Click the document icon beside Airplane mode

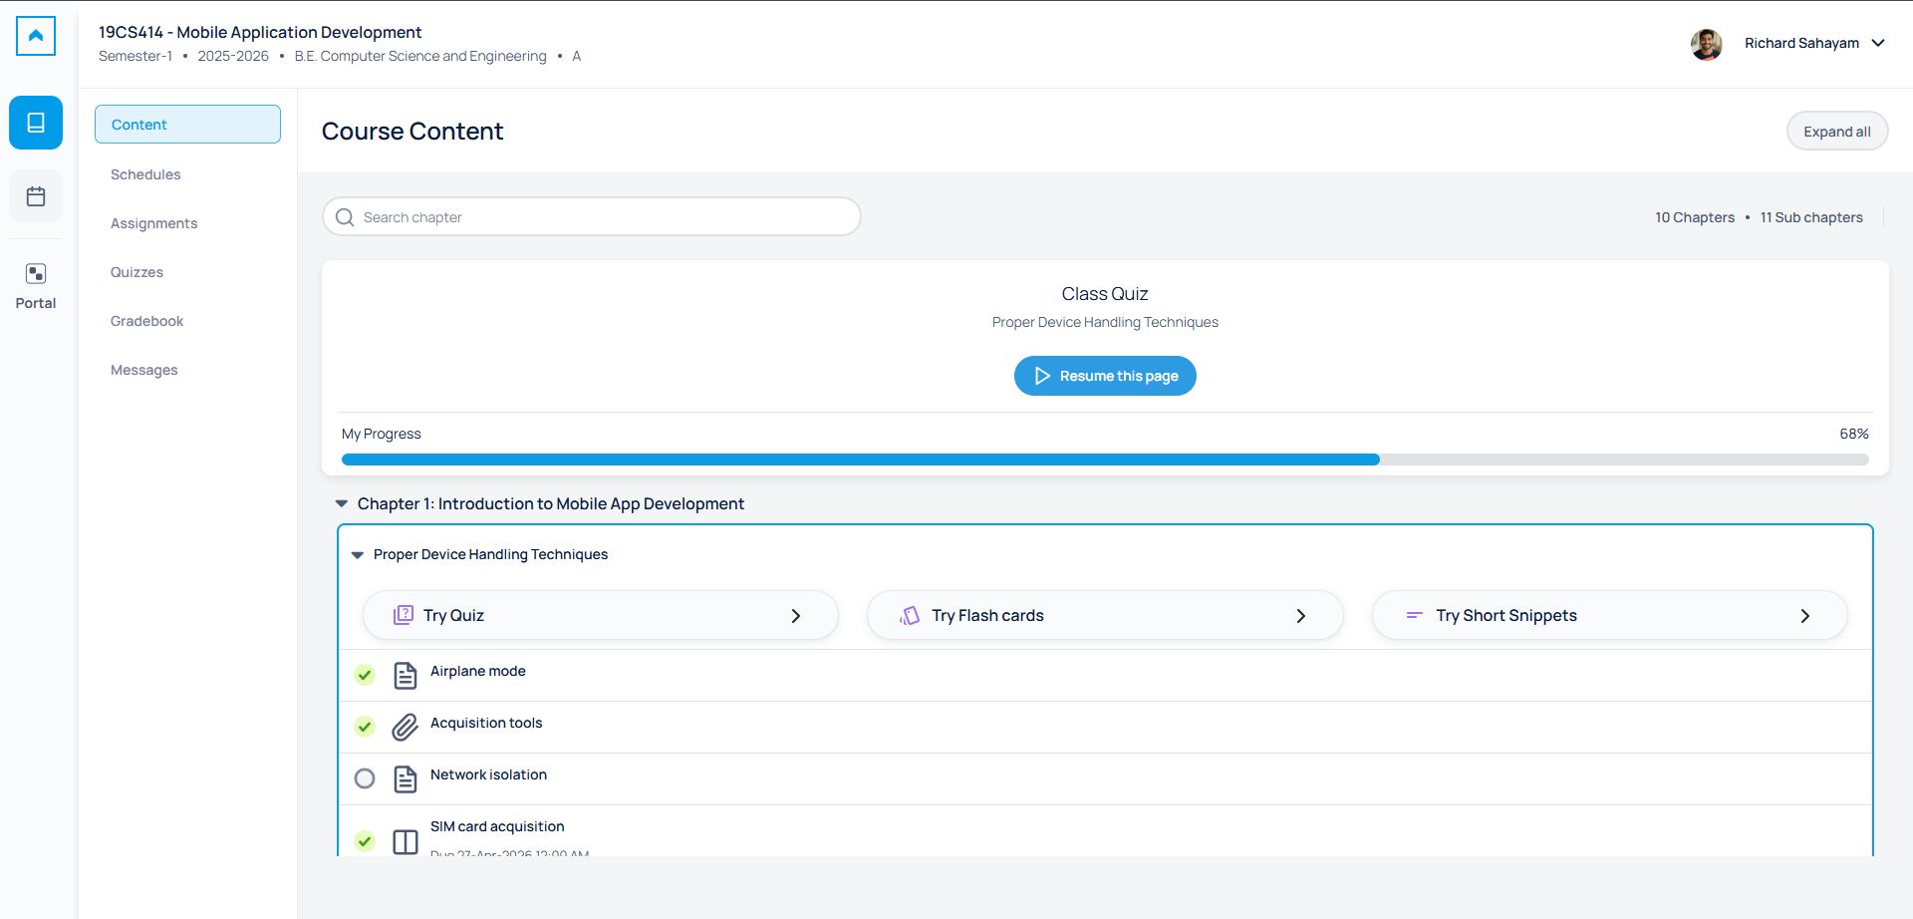click(x=406, y=675)
